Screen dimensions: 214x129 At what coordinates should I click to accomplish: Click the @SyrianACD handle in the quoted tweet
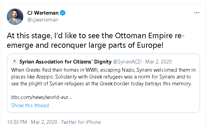[x=127, y=62]
